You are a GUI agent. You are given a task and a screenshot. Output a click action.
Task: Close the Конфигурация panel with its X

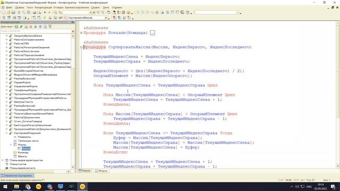[x=73, y=22]
